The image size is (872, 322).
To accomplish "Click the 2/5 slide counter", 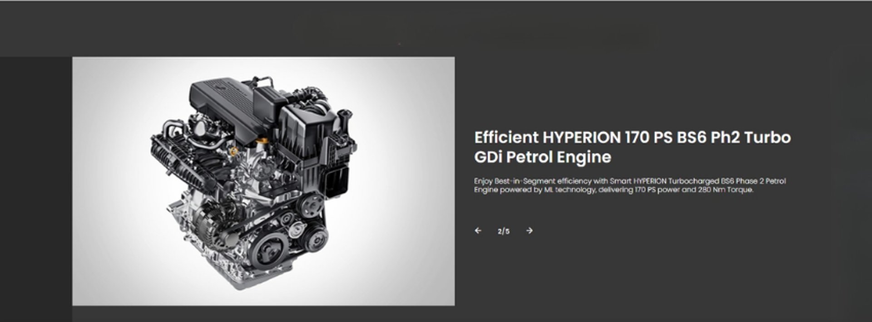I will pos(503,231).
